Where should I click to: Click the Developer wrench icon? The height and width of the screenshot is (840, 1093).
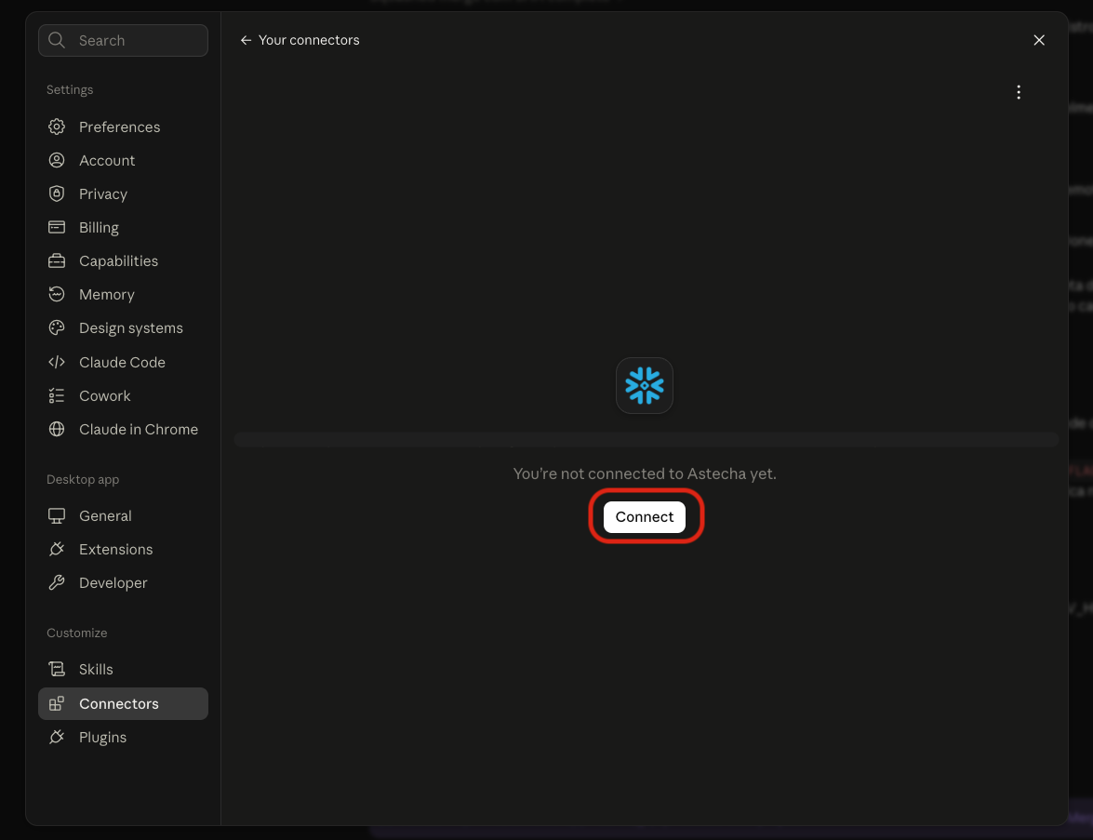[57, 582]
